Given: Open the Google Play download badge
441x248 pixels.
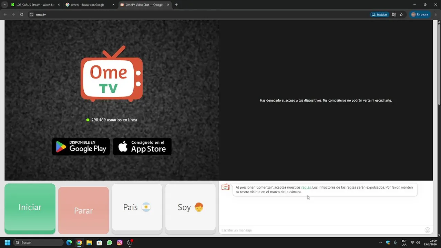Looking at the screenshot, I should (x=81, y=147).
